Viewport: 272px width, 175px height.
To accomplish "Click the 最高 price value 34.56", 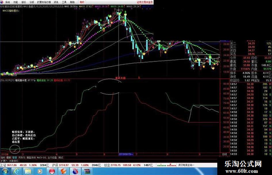I will coord(246,61).
